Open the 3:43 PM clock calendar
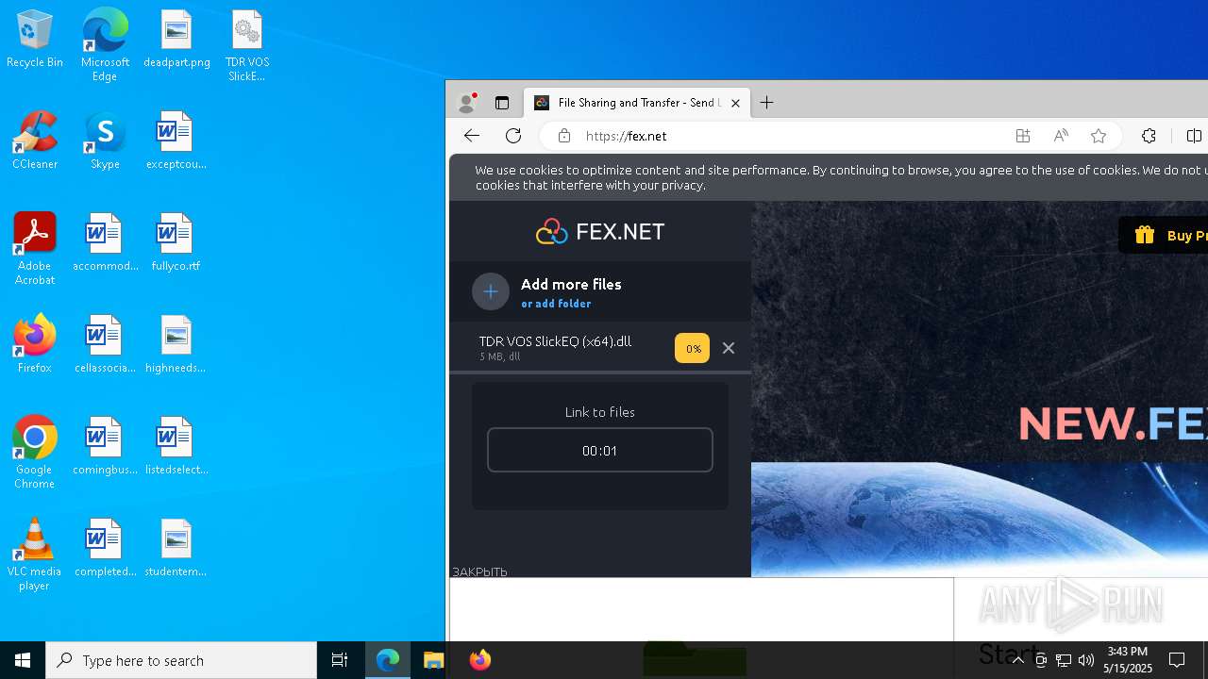This screenshot has height=679, width=1208. pyautogui.click(x=1129, y=660)
